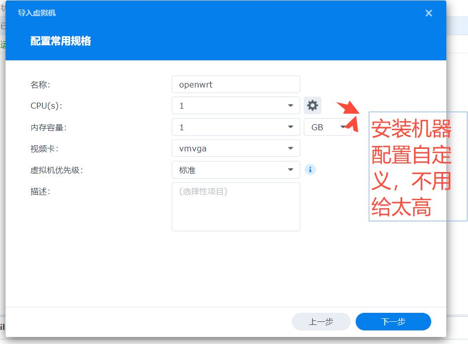Click the info icon beside 虚拟机优先级
468x344 pixels.
pyautogui.click(x=310, y=170)
